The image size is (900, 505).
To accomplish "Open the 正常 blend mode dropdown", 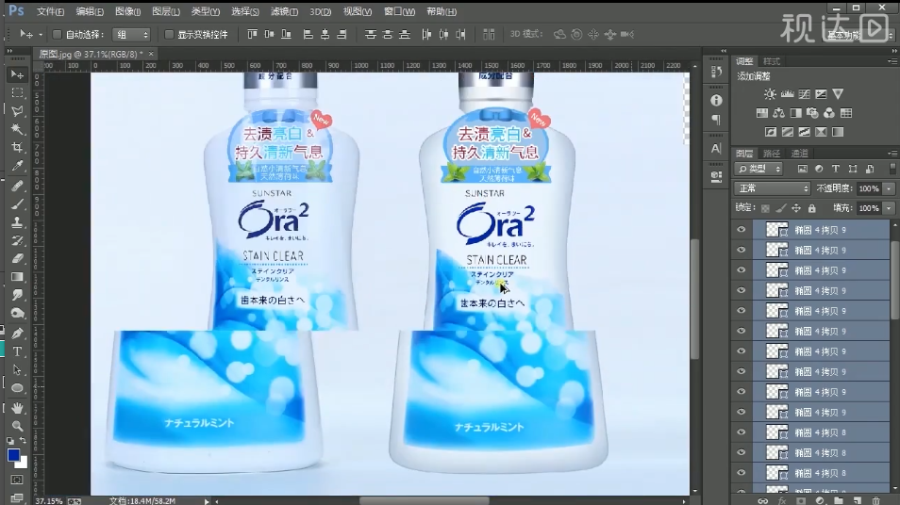I will coord(772,188).
